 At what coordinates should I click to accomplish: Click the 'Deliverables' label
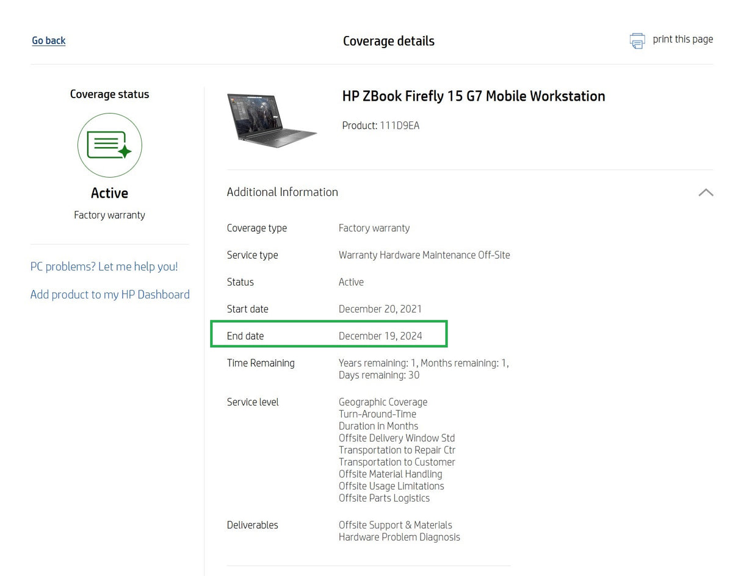[253, 525]
